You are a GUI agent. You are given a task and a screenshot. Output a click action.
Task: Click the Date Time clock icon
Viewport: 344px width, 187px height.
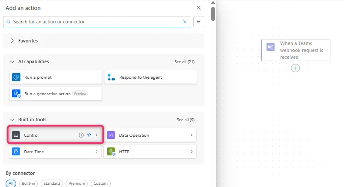coord(16,152)
